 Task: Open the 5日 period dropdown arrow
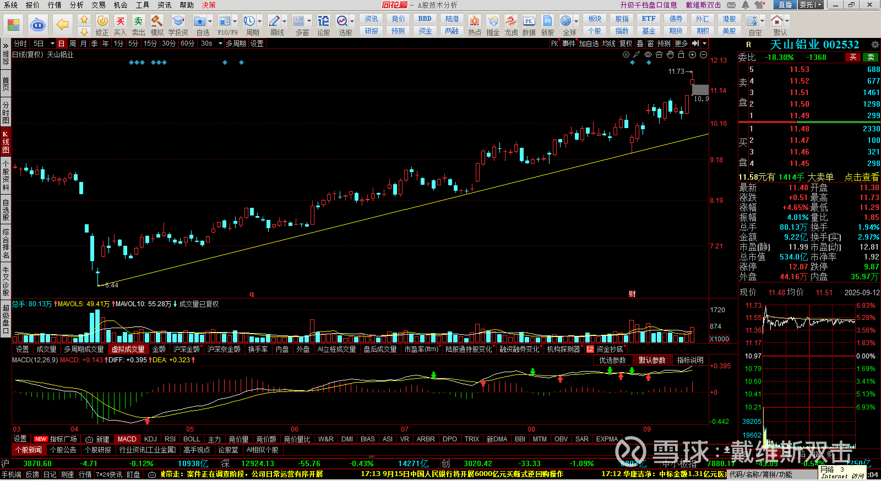[x=52, y=43]
